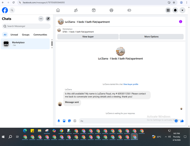Image resolution: width=190 pixels, height=146 pixels.
Task: Open Windows taskbar search
Action: tap(10, 137)
